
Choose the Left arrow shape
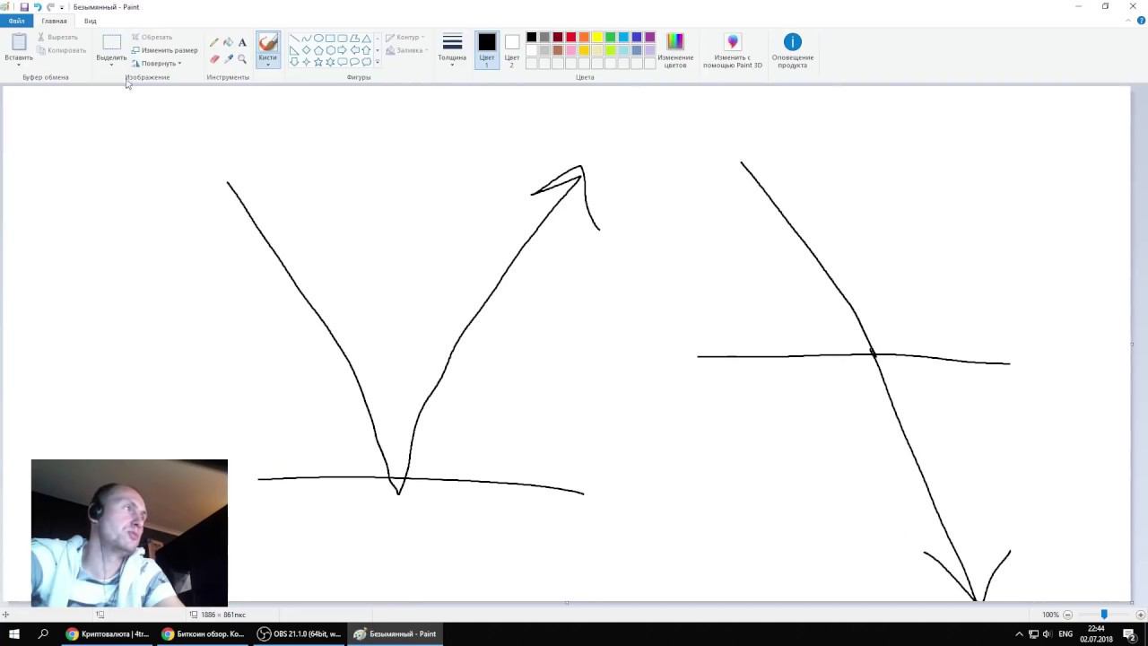(354, 50)
